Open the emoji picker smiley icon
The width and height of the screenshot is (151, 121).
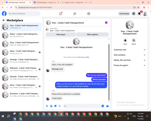click(x=103, y=106)
